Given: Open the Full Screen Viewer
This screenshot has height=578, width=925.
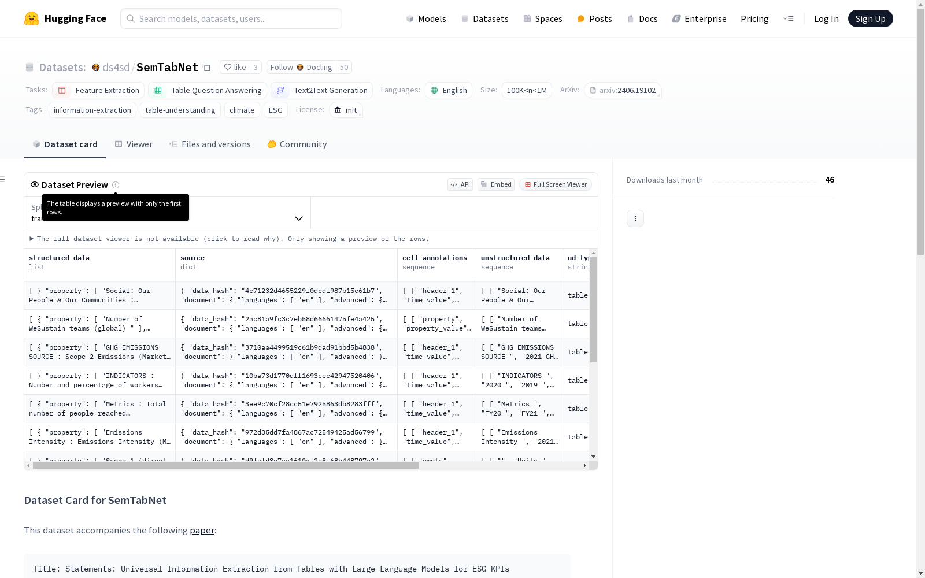Looking at the screenshot, I should click(x=556, y=184).
